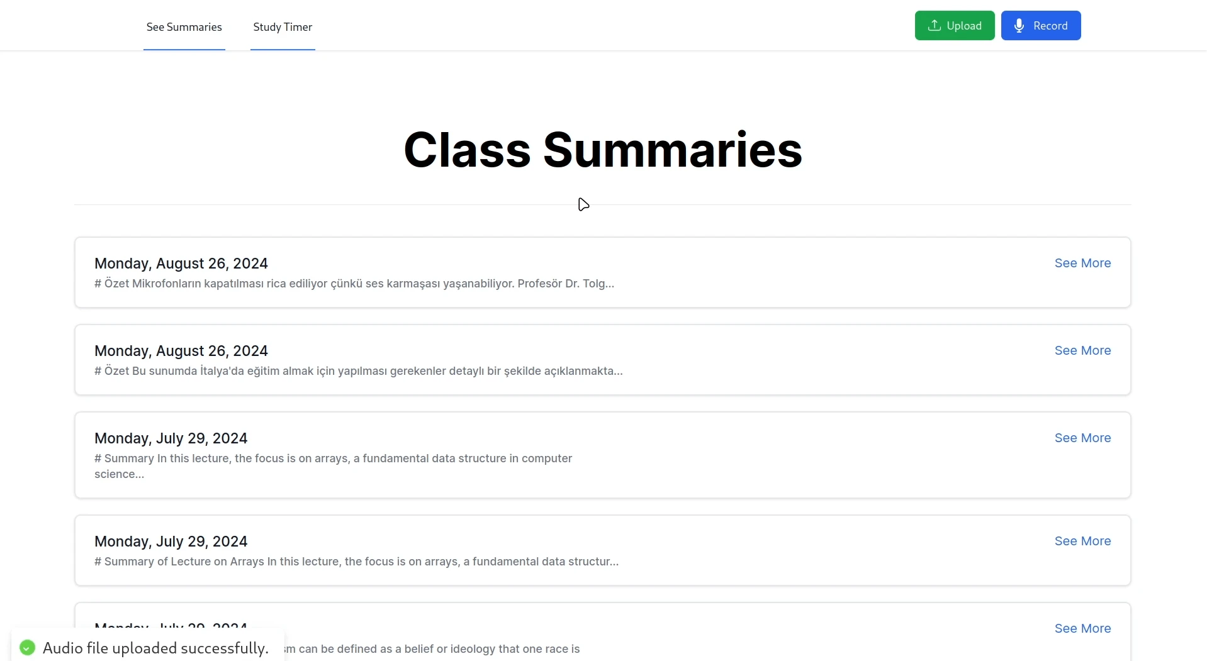
Task: Select the Özet Mikrofonların summary text
Action: click(x=354, y=284)
